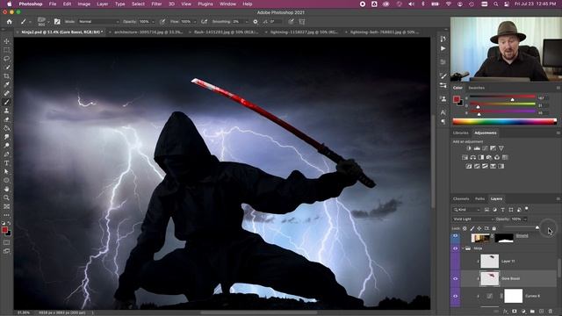Select the Rectangular Marquee tool
This screenshot has width=562, height=316.
click(6, 50)
